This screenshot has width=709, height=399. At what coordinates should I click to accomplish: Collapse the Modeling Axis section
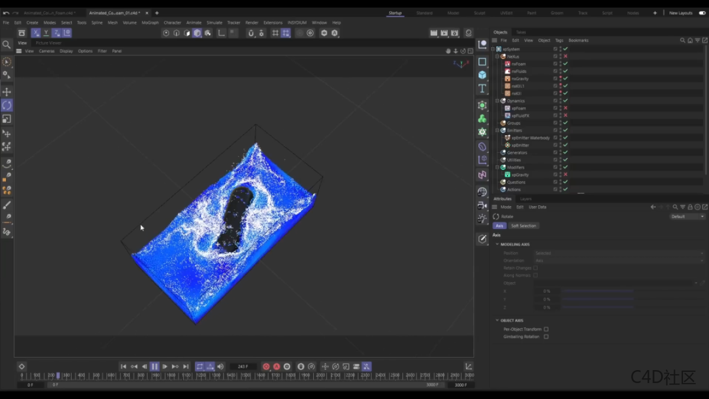[497, 244]
